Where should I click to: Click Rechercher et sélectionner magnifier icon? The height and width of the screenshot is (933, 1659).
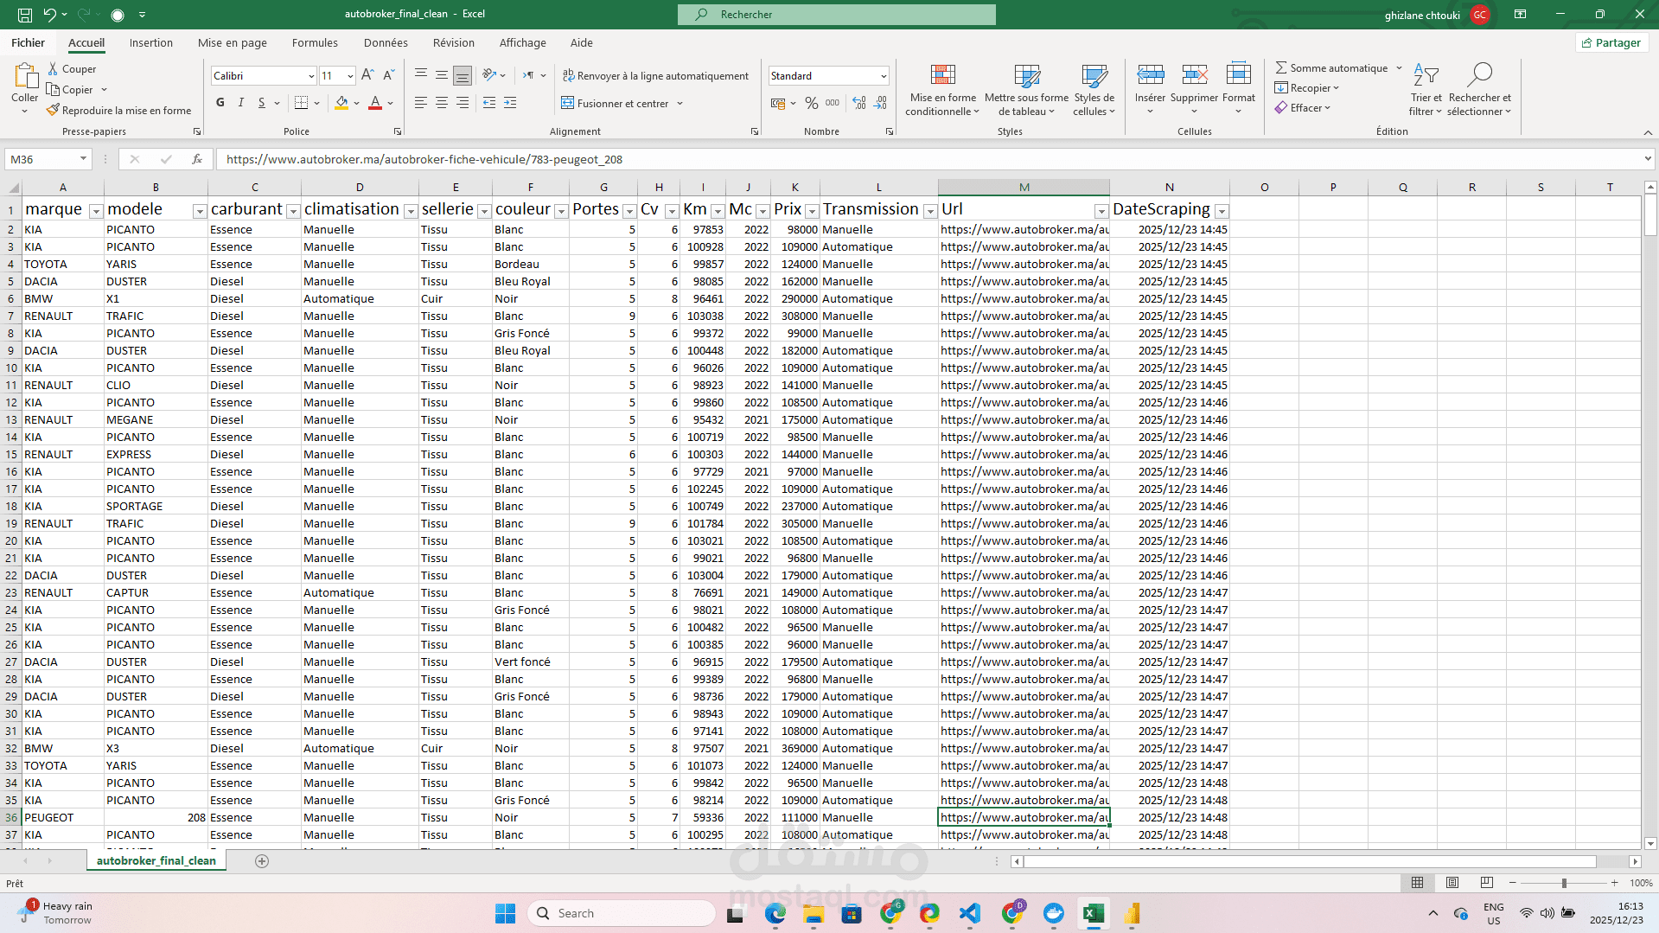[x=1479, y=75]
